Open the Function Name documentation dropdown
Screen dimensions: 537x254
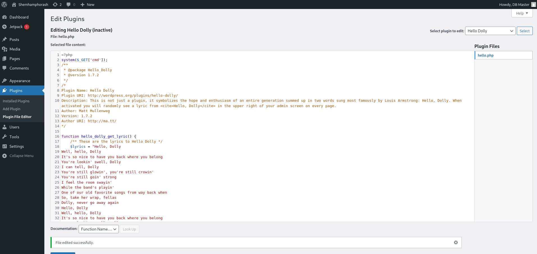99,229
